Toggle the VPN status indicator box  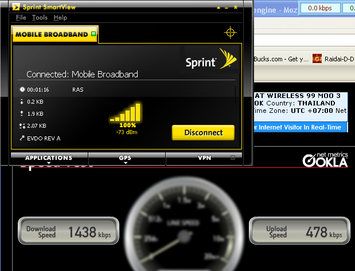click(233, 158)
